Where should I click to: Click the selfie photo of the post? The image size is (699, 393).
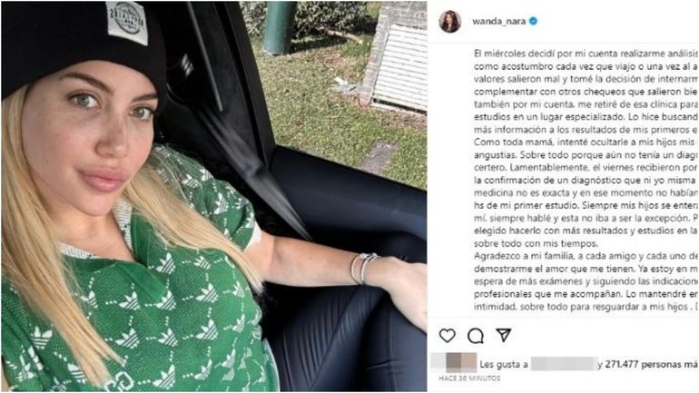(x=214, y=196)
